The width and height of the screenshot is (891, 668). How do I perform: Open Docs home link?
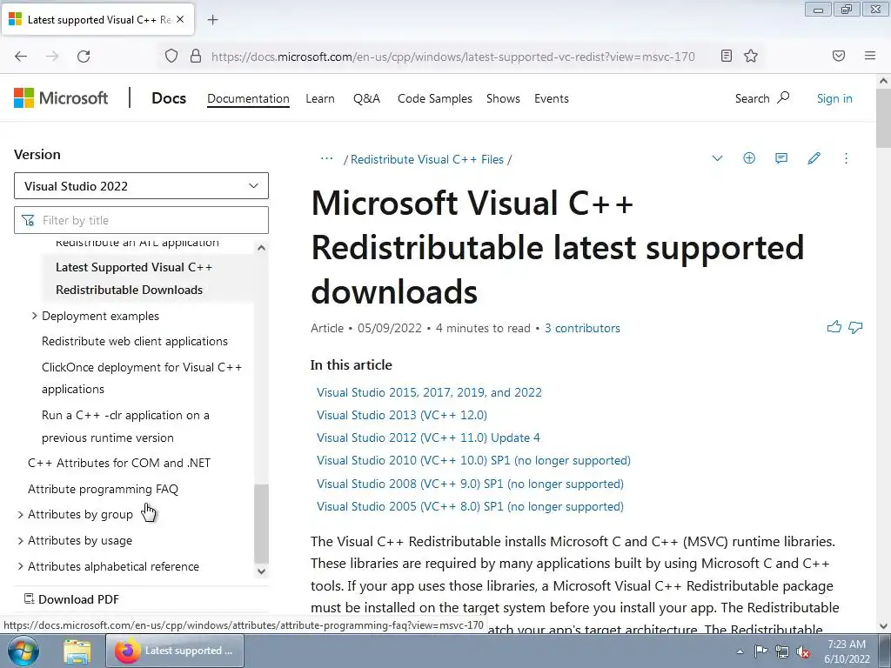[169, 97]
